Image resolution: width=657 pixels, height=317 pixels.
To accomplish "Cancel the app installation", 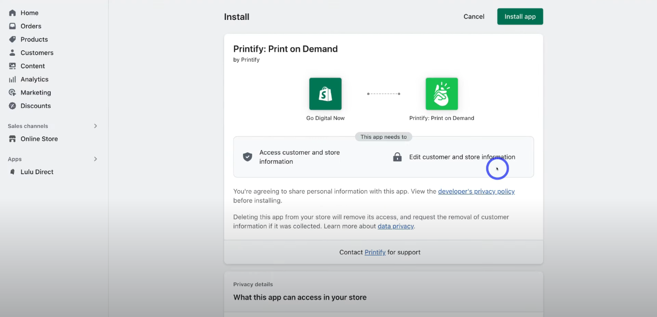I will click(474, 16).
